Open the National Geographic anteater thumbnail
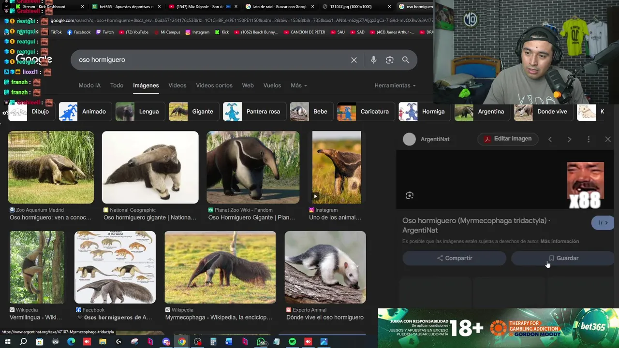Viewport: 619px width, 348px height. tap(150, 167)
